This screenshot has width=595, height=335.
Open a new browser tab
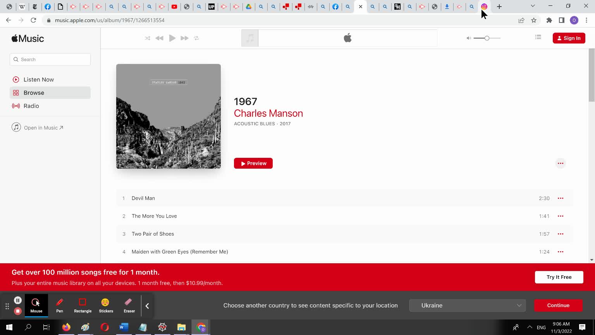[x=499, y=7]
